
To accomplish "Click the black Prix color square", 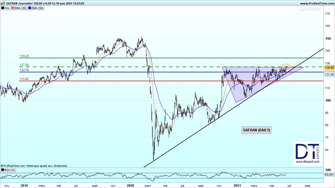I will tap(3, 8).
